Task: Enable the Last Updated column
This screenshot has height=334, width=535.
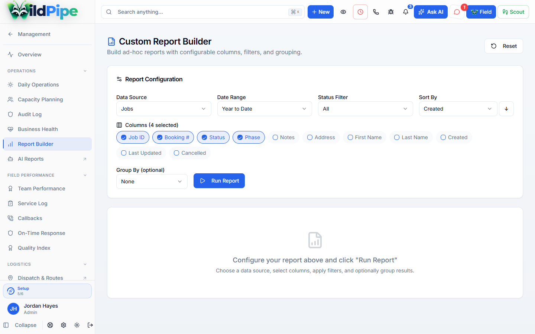Action: pyautogui.click(x=141, y=153)
